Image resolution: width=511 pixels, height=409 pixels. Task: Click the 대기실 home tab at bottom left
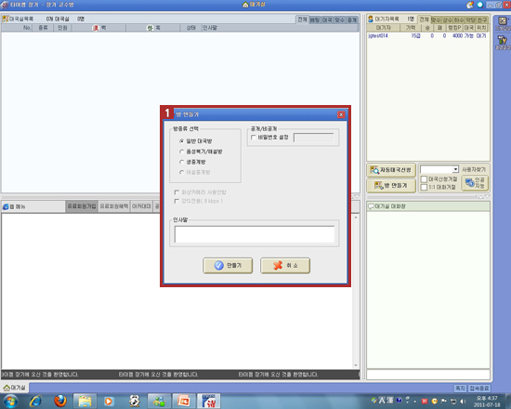pos(14,388)
